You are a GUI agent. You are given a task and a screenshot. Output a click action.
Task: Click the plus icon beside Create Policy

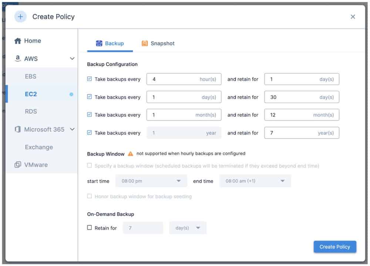[x=21, y=17]
